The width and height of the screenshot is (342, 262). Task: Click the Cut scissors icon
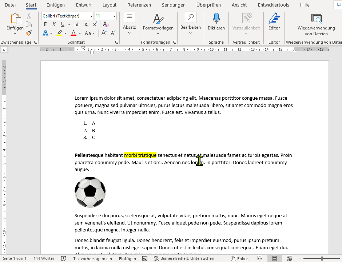29,16
